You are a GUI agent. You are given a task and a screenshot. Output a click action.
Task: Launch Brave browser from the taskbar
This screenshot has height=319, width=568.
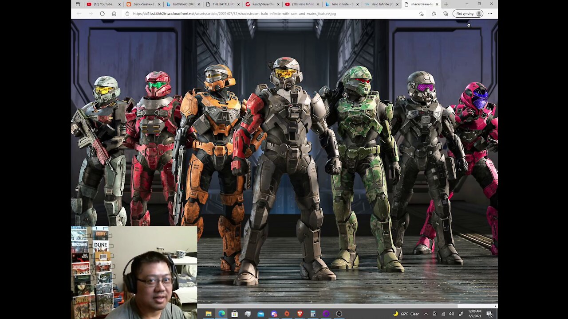coord(300,314)
